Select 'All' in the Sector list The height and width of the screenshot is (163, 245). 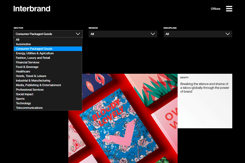click(48, 40)
